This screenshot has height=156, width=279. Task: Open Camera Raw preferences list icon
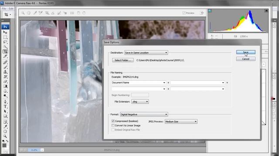tap(72, 13)
